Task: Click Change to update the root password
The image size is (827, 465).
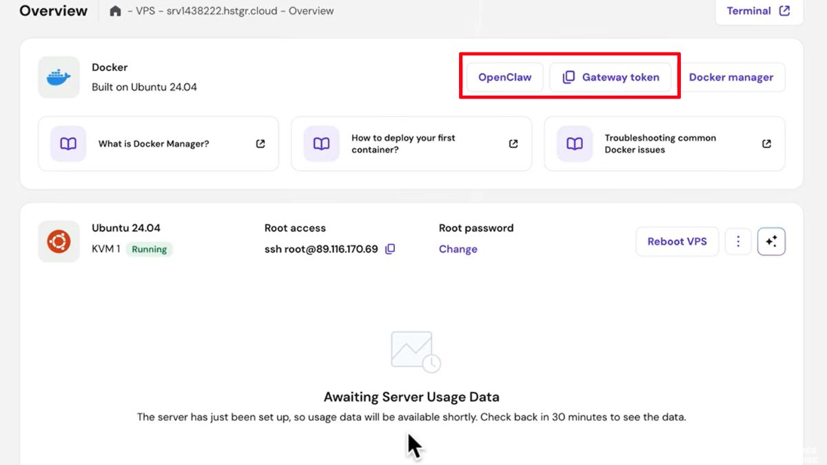Action: 458,249
